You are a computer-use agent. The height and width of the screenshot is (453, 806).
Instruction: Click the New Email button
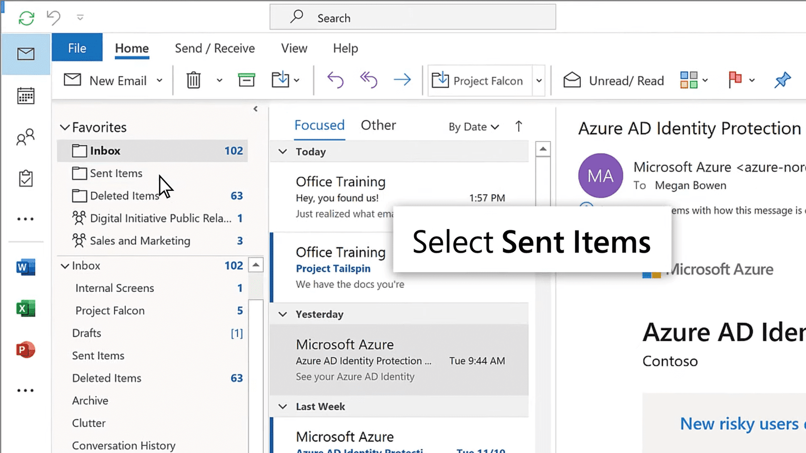coord(105,81)
